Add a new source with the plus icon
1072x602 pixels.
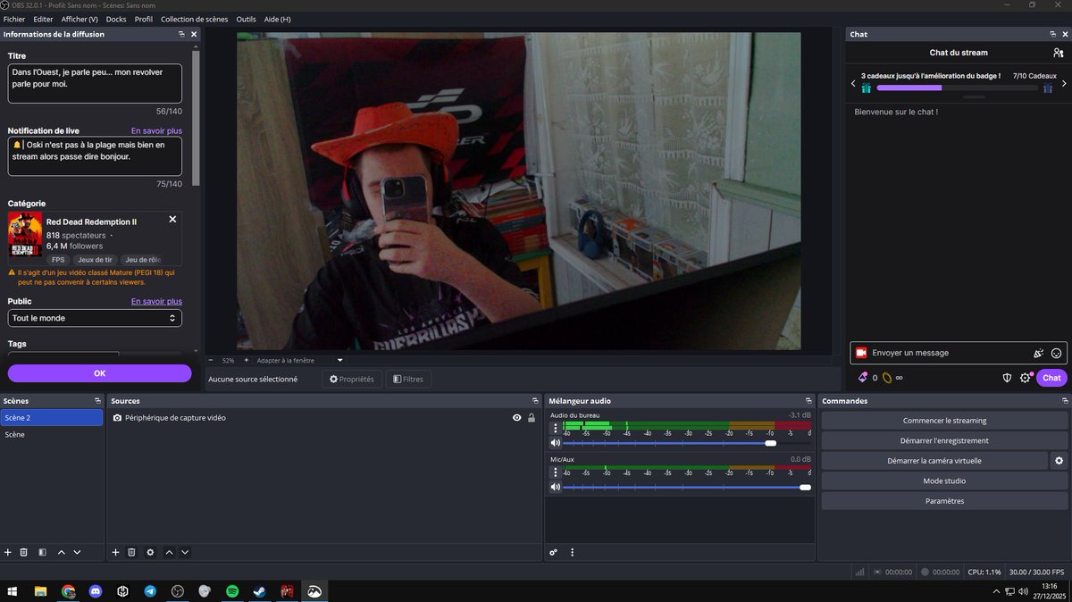point(114,552)
